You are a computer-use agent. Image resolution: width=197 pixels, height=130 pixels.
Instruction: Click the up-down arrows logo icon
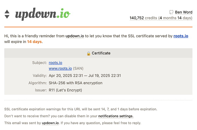(7, 14)
